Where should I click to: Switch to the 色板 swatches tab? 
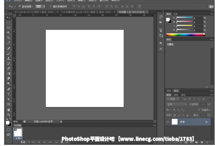176,14
